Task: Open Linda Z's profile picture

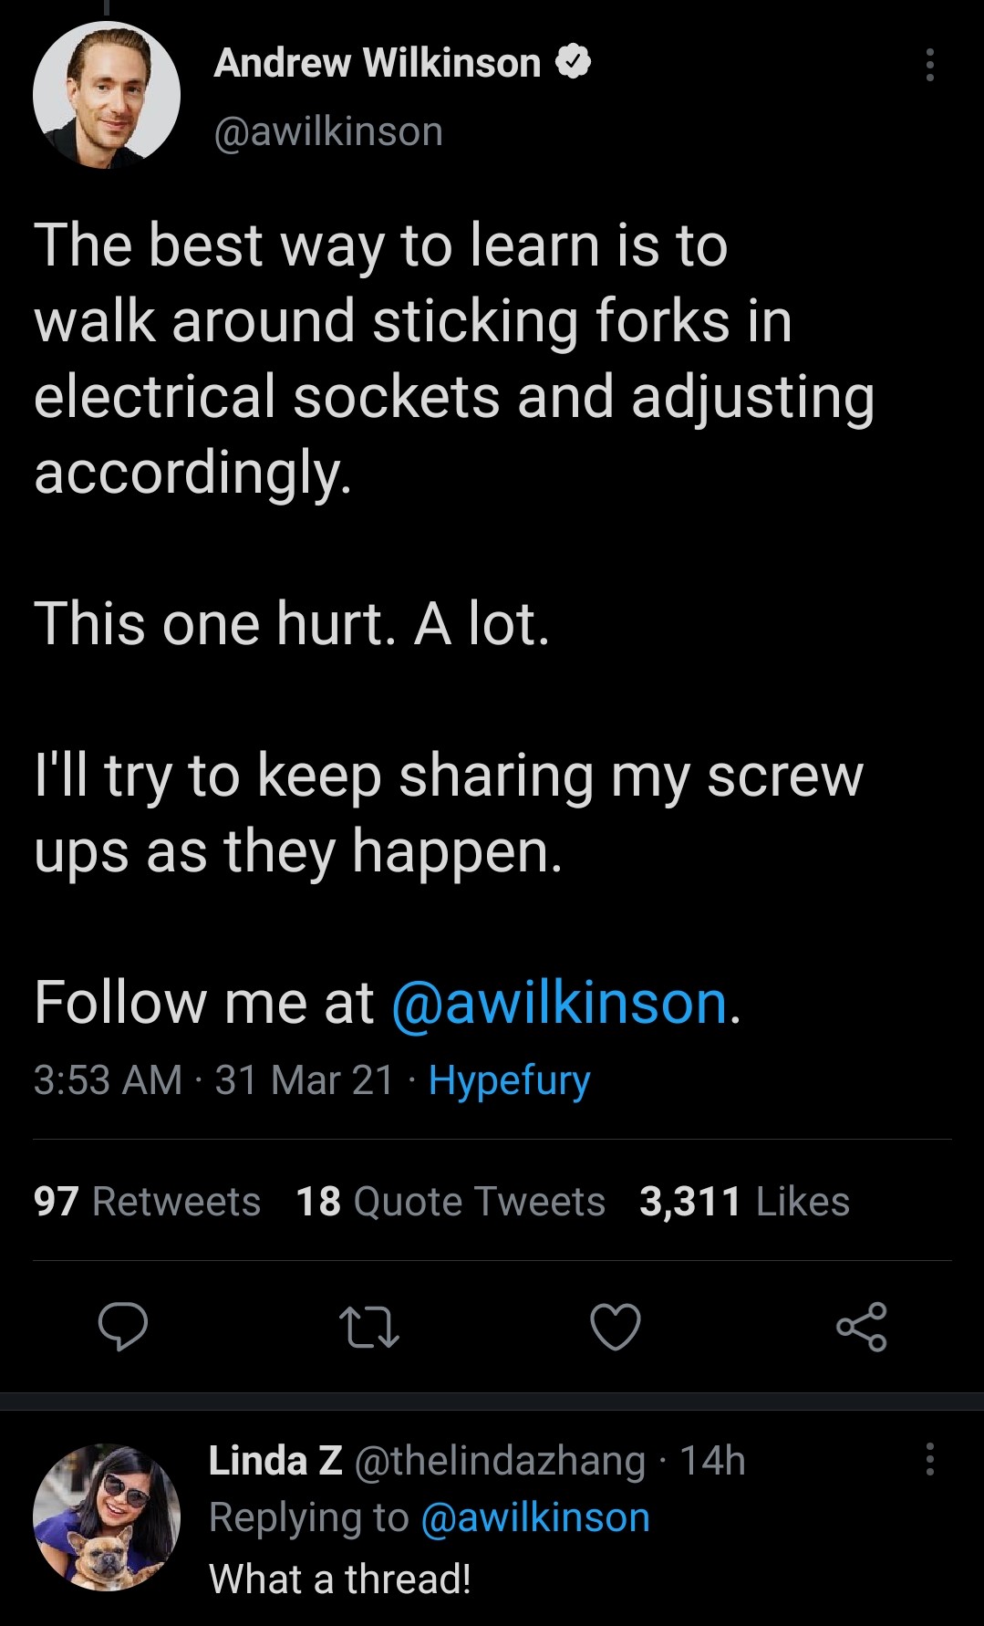Action: pyautogui.click(x=107, y=1517)
